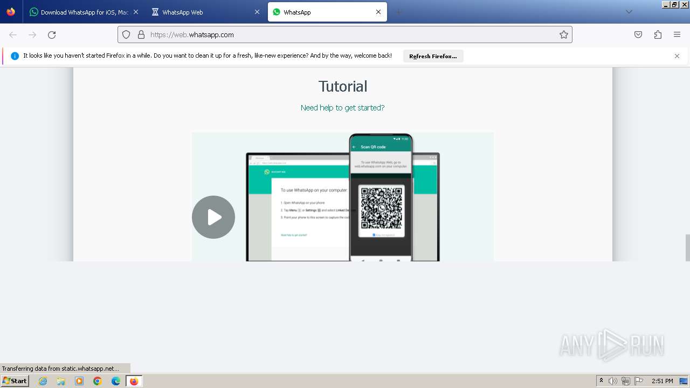This screenshot has height=388, width=690.
Task: Show hidden system tray icons
Action: [x=602, y=381]
